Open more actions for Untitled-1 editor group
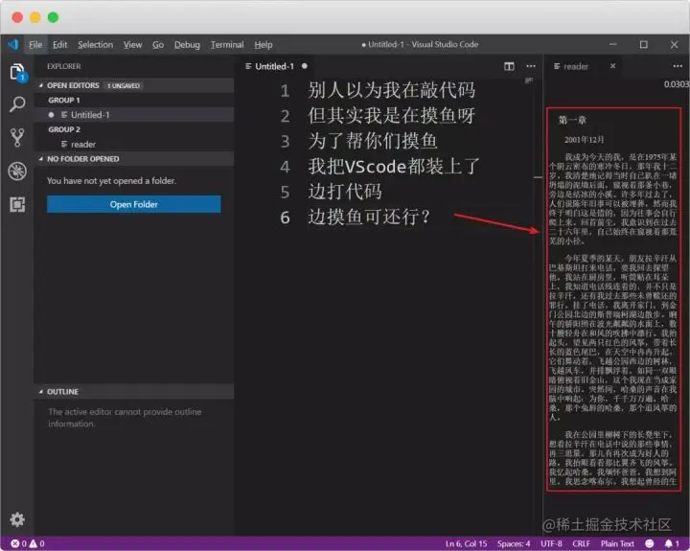The width and height of the screenshot is (690, 551). point(531,66)
